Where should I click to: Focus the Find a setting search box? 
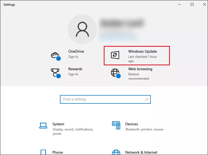105,99
